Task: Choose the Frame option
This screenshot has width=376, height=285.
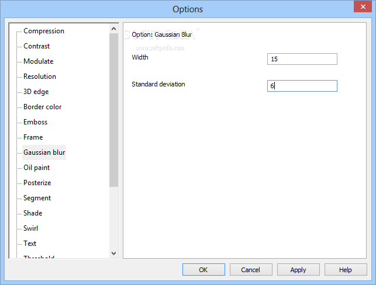Action: (33, 137)
